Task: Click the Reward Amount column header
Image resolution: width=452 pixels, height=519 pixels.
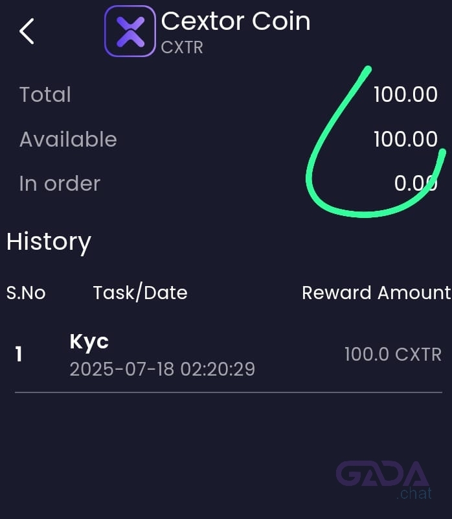Action: point(376,293)
